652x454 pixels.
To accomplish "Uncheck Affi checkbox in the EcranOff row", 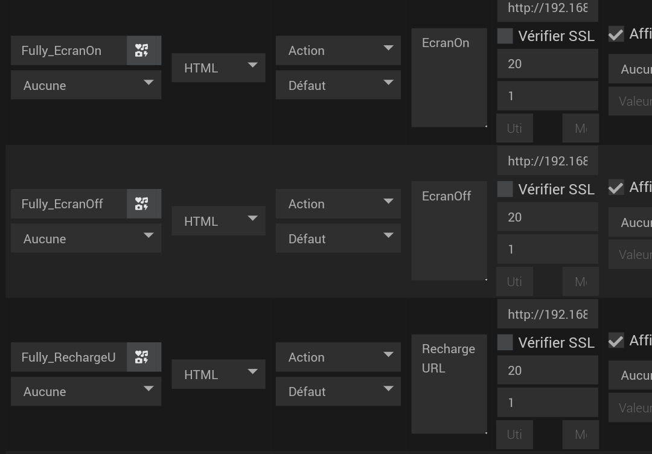I will pos(616,188).
